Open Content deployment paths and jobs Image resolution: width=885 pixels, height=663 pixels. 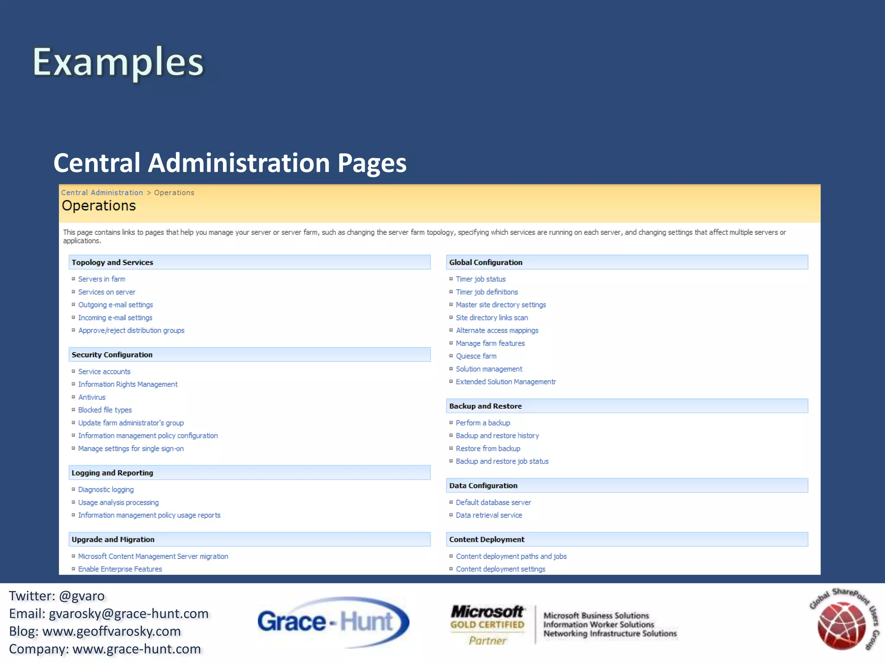click(511, 556)
